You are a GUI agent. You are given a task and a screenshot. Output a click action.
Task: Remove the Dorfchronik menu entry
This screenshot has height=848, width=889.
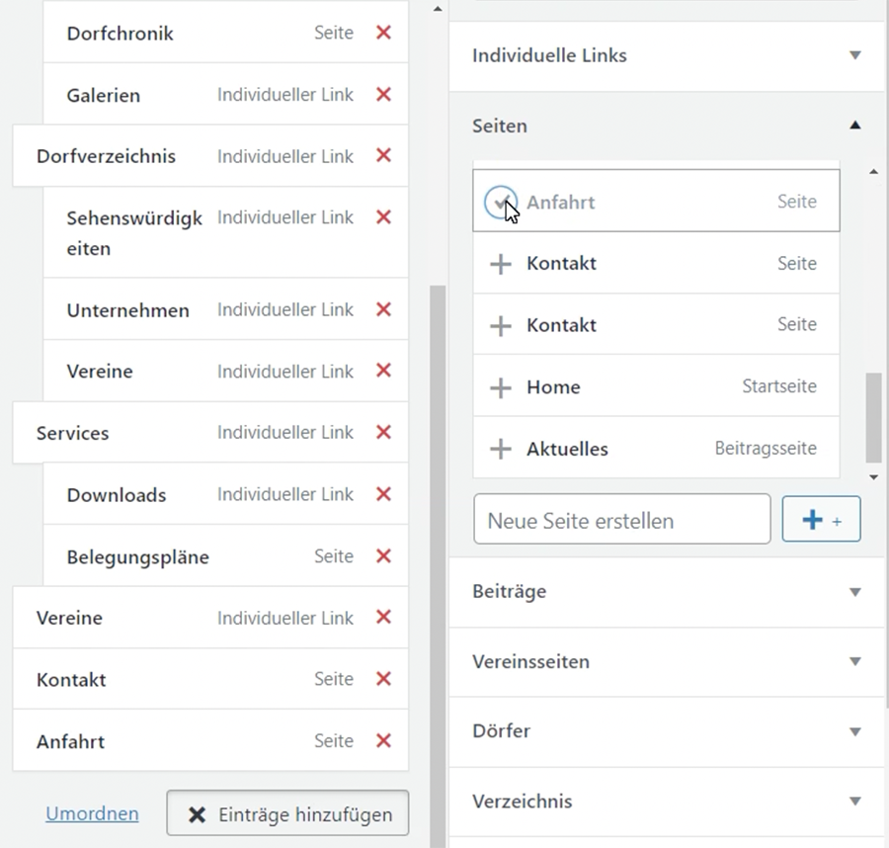(383, 33)
